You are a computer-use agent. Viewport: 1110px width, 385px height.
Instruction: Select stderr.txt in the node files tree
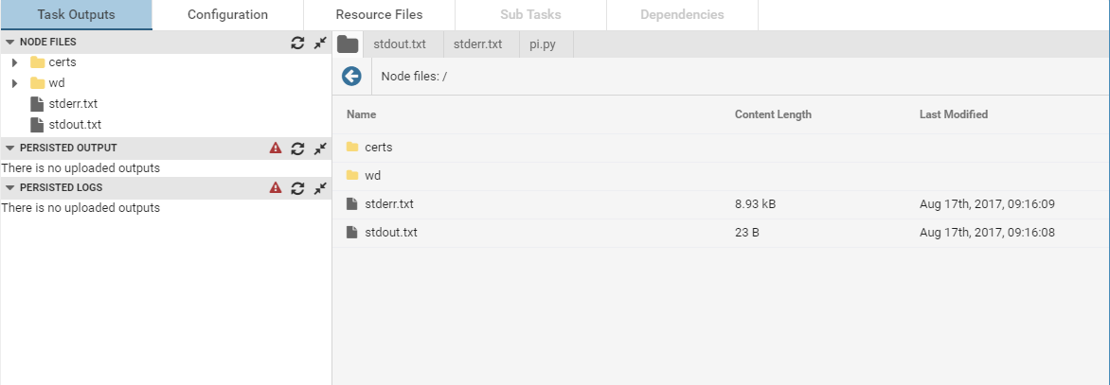point(72,104)
